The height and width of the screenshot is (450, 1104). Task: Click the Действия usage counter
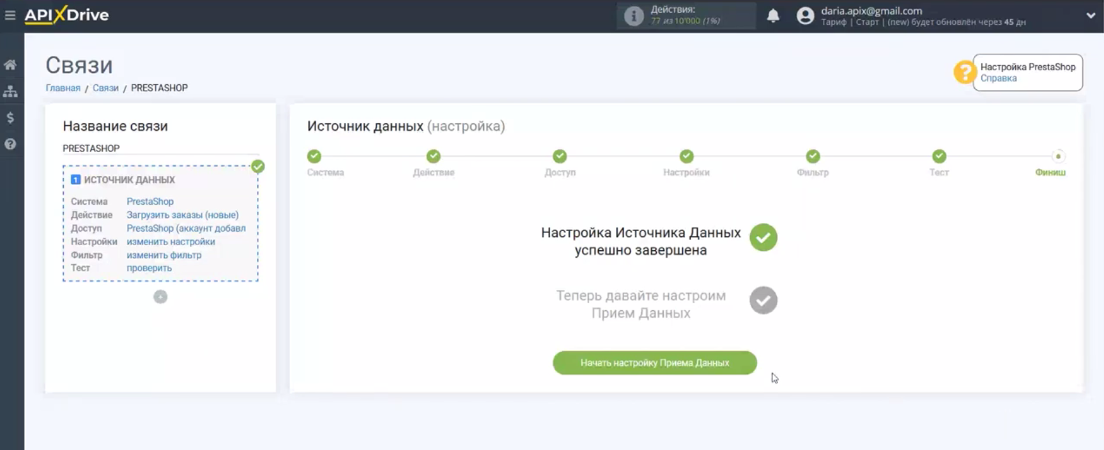pos(686,15)
